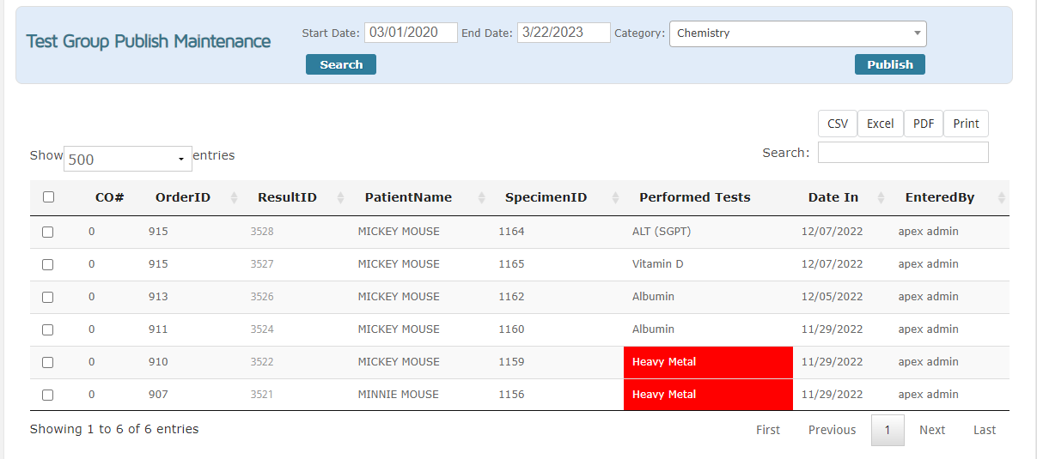
Task: Sort by PatientName column arrows
Action: click(x=481, y=198)
